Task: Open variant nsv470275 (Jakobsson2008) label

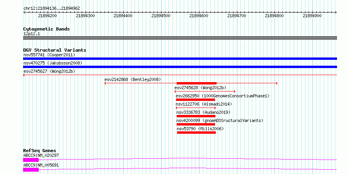Action: [53, 63]
